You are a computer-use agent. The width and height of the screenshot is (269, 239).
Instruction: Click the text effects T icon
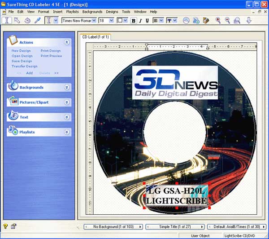[169, 21]
